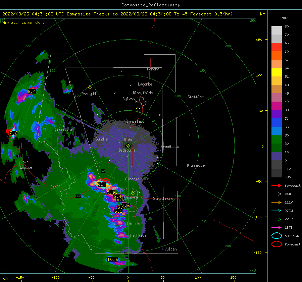Image resolution: width=302 pixels, height=282 pixels.
Task: Click the Okotoks city label
Action: click(x=134, y=224)
